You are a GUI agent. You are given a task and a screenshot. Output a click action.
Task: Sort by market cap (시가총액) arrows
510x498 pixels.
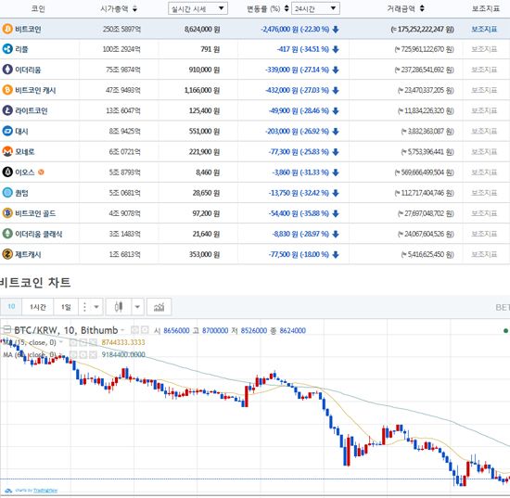point(134,8)
